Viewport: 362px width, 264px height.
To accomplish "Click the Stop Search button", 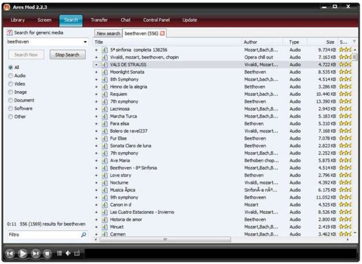I will pos(67,55).
